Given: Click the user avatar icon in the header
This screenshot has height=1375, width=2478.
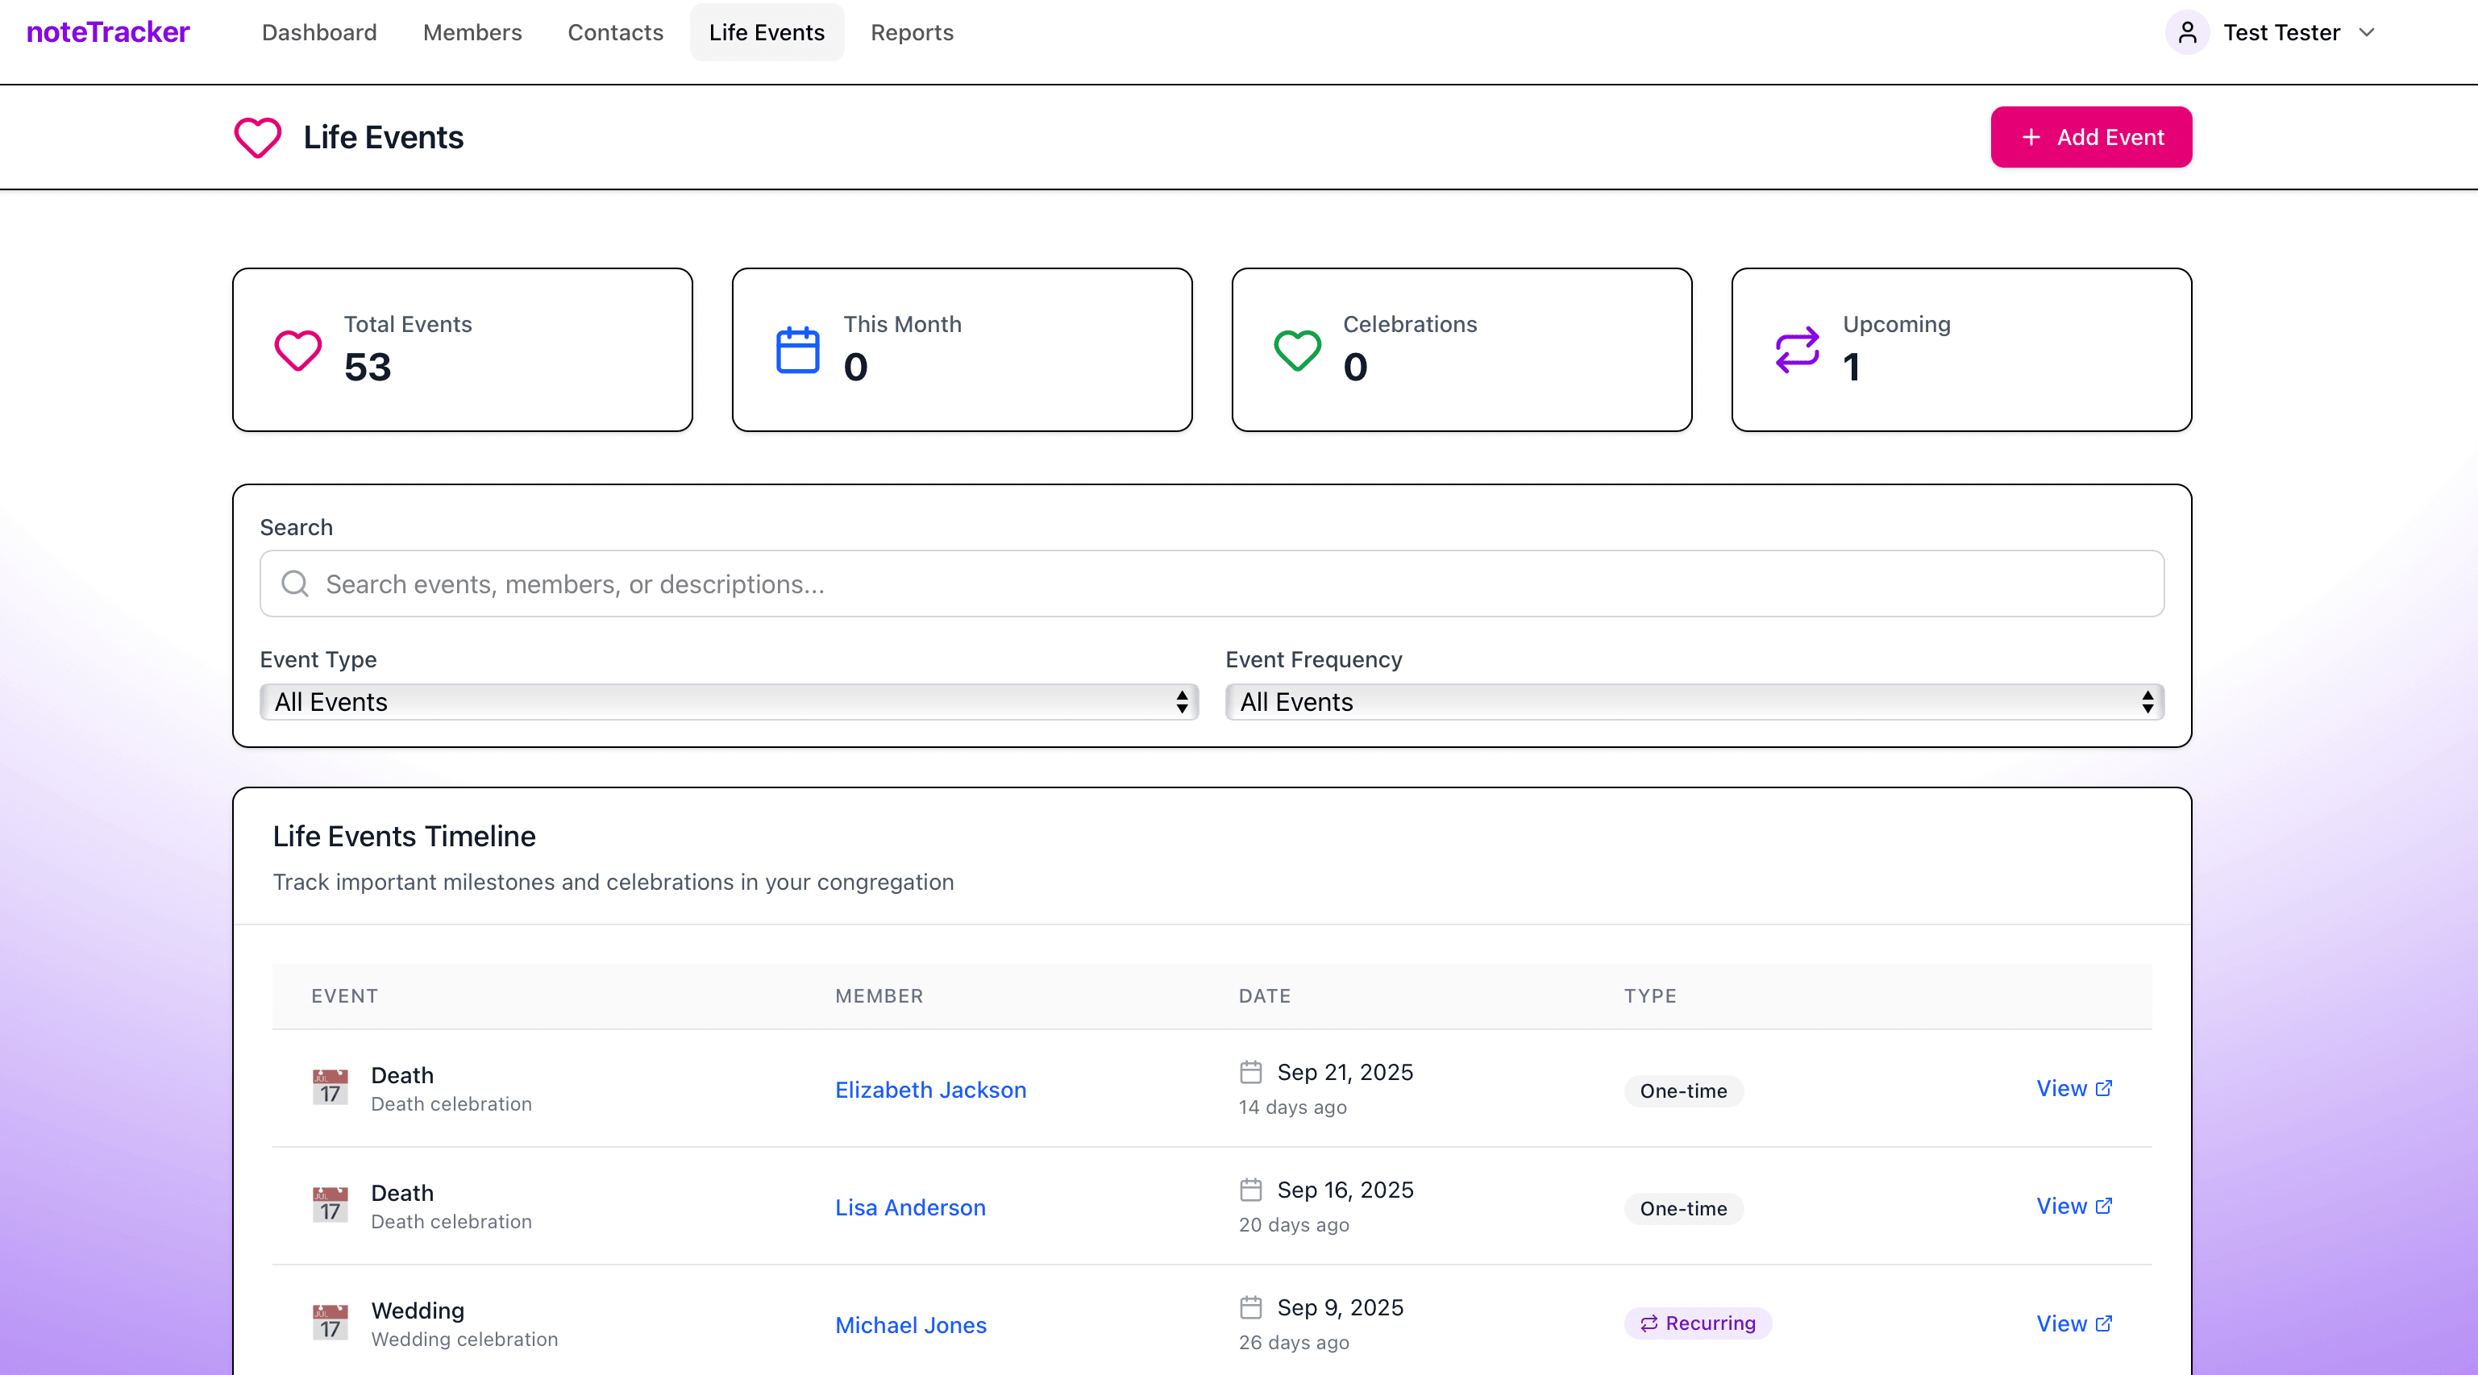Looking at the screenshot, I should [x=2188, y=31].
